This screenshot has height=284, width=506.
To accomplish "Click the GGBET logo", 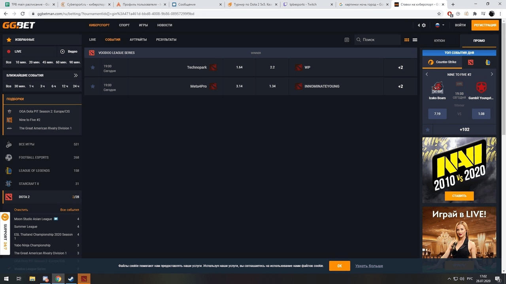I will tap(19, 25).
